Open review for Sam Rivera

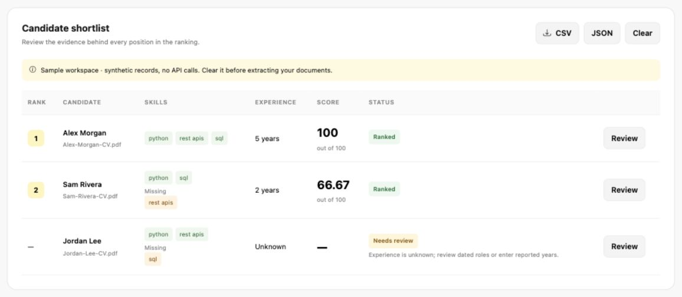pos(624,190)
